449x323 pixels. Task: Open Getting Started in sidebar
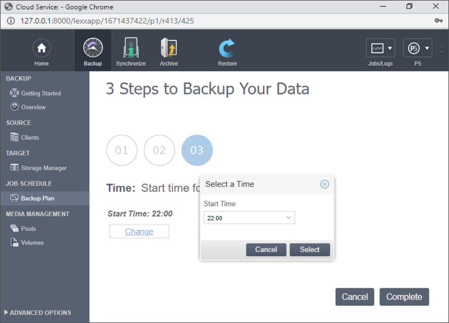[x=41, y=93]
